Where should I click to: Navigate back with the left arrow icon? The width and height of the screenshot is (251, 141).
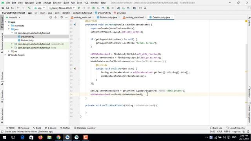pos(18,8)
